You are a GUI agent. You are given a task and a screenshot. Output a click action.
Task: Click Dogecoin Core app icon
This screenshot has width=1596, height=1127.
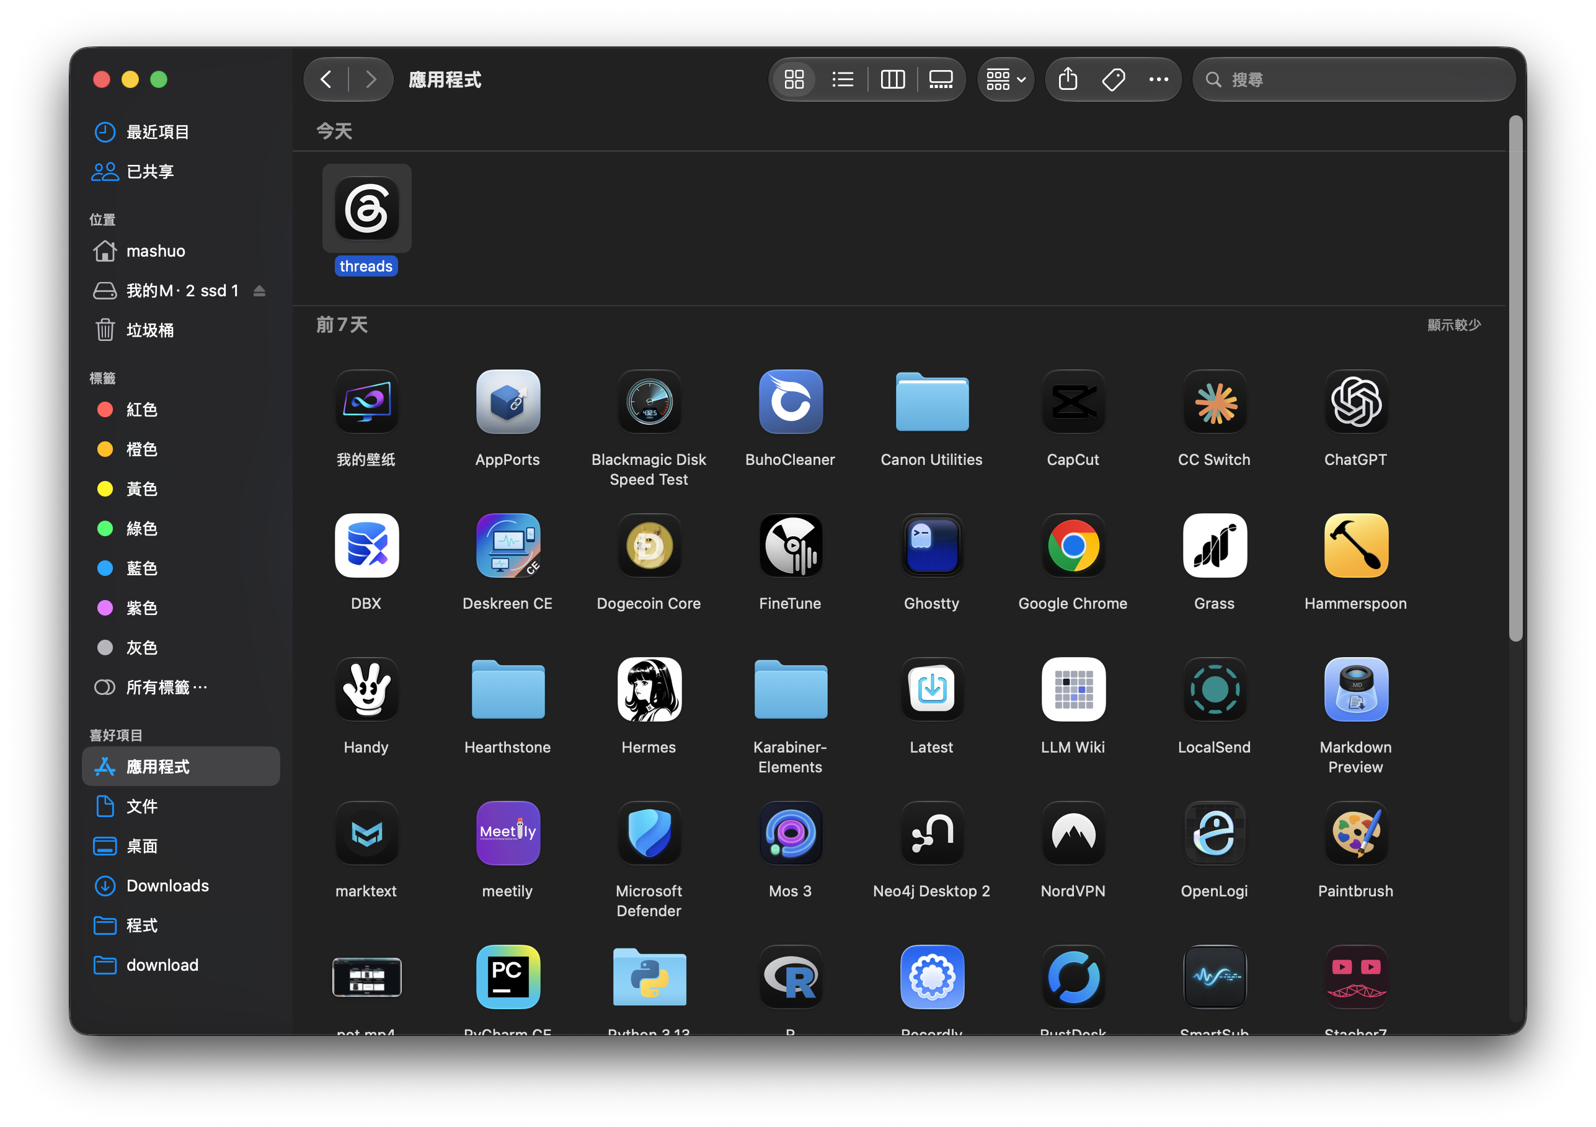coord(649,546)
